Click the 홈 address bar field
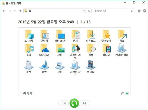This screenshot has height=110, width=148. [x=54, y=11]
